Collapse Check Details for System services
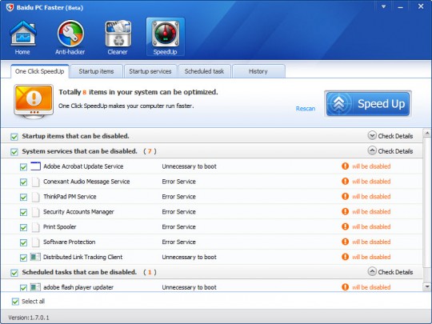The image size is (432, 324). click(372, 150)
